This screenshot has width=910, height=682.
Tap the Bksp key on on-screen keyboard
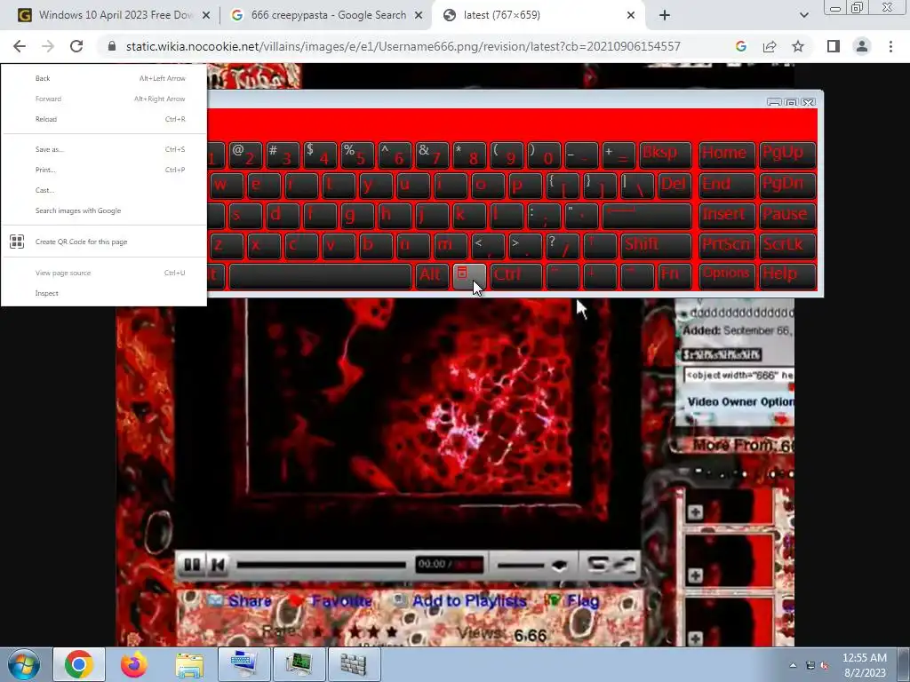[666, 155]
